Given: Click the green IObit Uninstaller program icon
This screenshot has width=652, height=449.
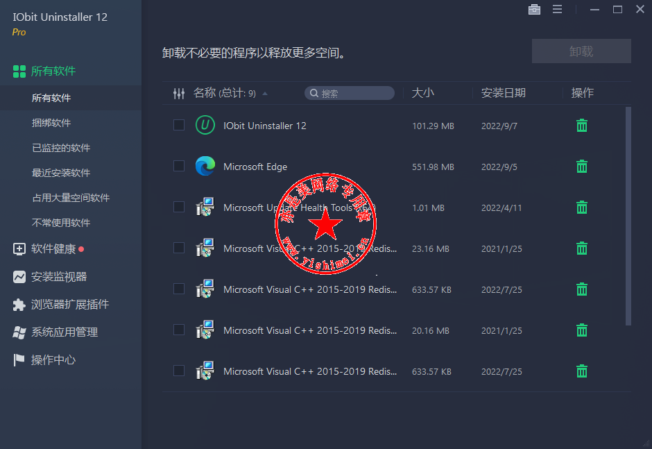Looking at the screenshot, I should (x=205, y=125).
